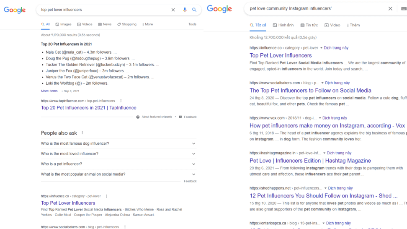Click the right window Google logo

[219, 9]
